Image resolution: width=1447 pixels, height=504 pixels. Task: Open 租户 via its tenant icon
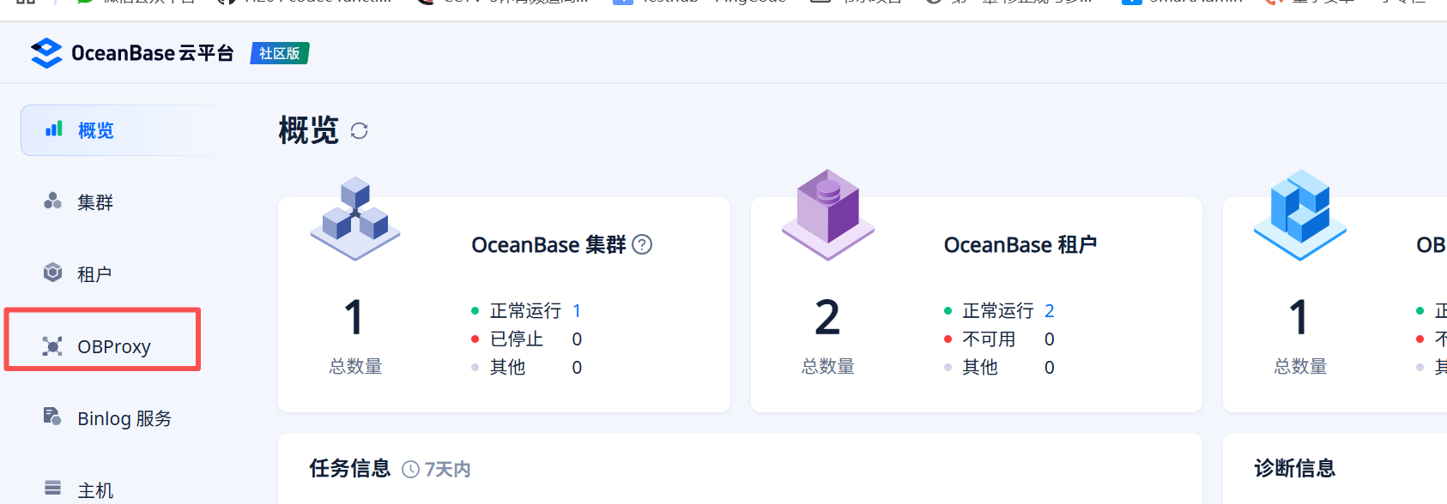(52, 273)
